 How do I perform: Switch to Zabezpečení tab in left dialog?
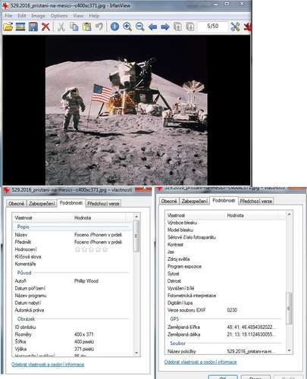[42, 203]
